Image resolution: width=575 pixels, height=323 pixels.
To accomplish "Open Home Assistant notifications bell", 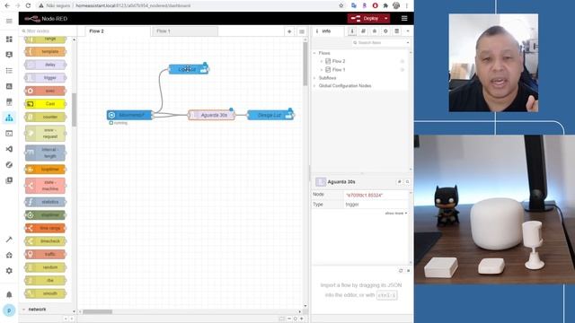I will point(9,294).
